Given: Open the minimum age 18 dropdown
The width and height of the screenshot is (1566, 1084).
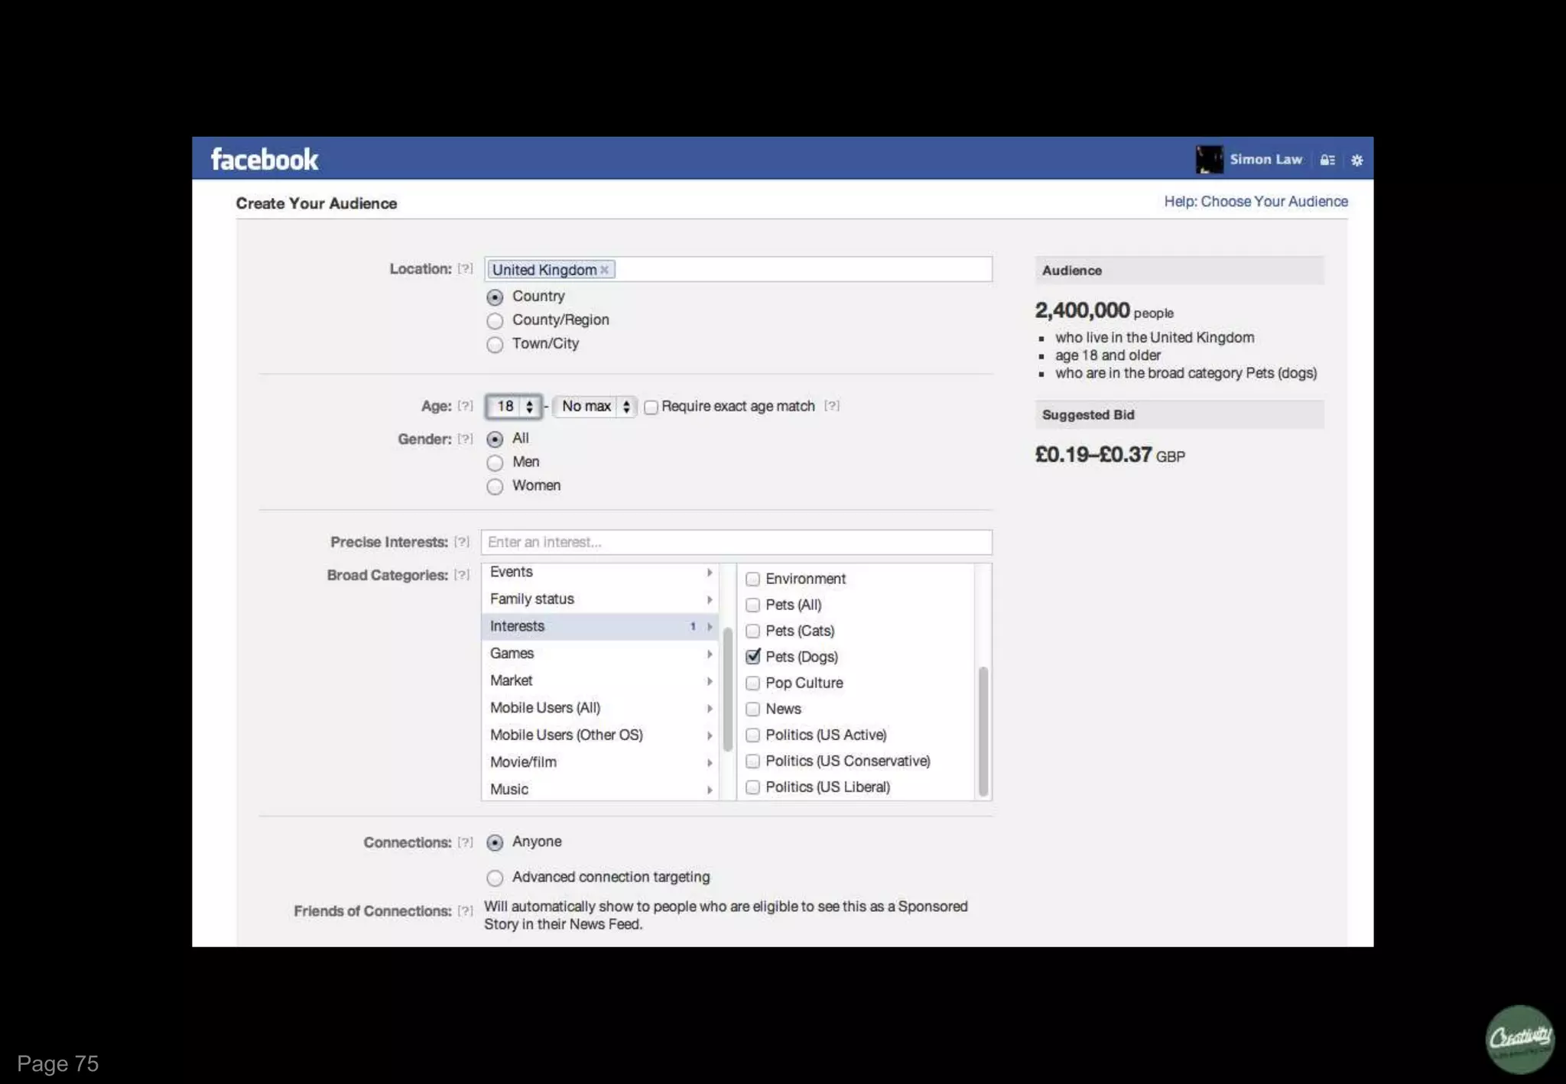Looking at the screenshot, I should point(514,407).
